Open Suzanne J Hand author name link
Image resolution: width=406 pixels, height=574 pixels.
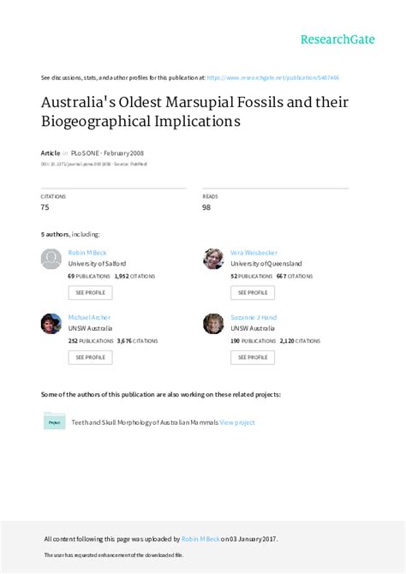point(254,317)
